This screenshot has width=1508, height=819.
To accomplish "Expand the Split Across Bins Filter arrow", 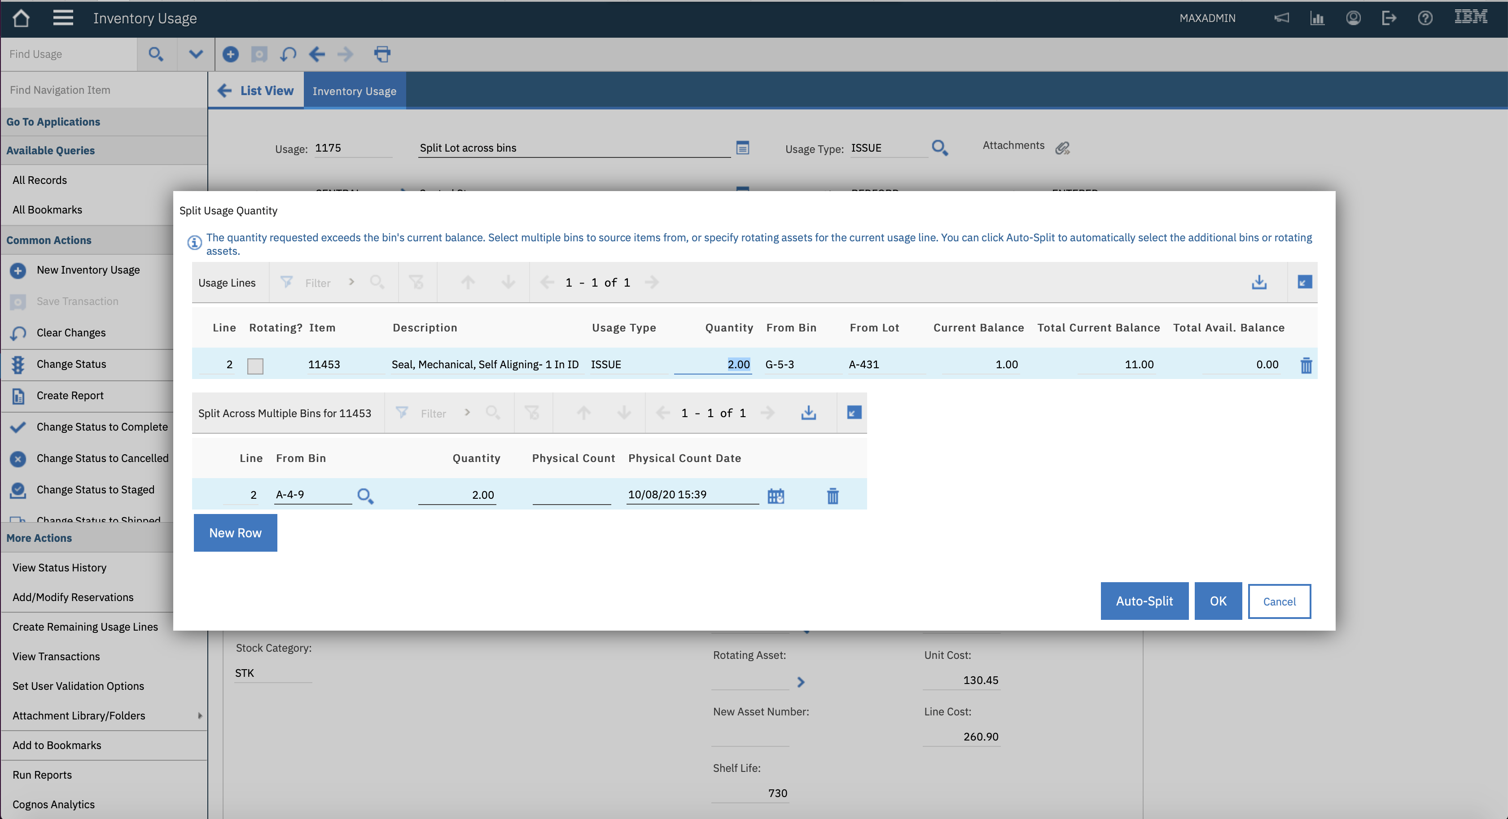I will coord(467,413).
